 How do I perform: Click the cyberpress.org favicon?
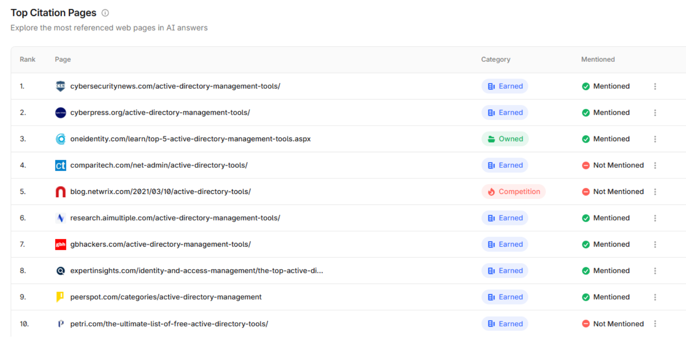tap(61, 112)
